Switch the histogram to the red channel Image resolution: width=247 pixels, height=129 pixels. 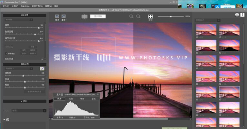pos(71,99)
